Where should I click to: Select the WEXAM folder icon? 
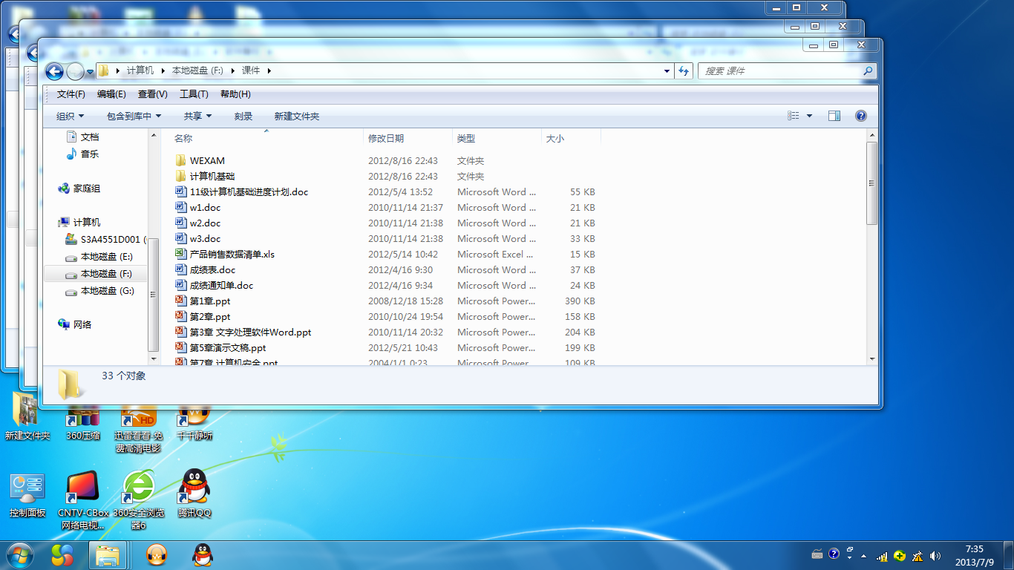[180, 160]
